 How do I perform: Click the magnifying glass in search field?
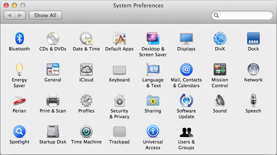coord(216,16)
